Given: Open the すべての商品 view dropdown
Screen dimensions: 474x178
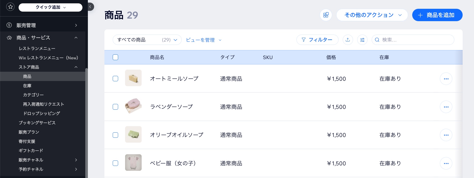Looking at the screenshot, I should (147, 40).
